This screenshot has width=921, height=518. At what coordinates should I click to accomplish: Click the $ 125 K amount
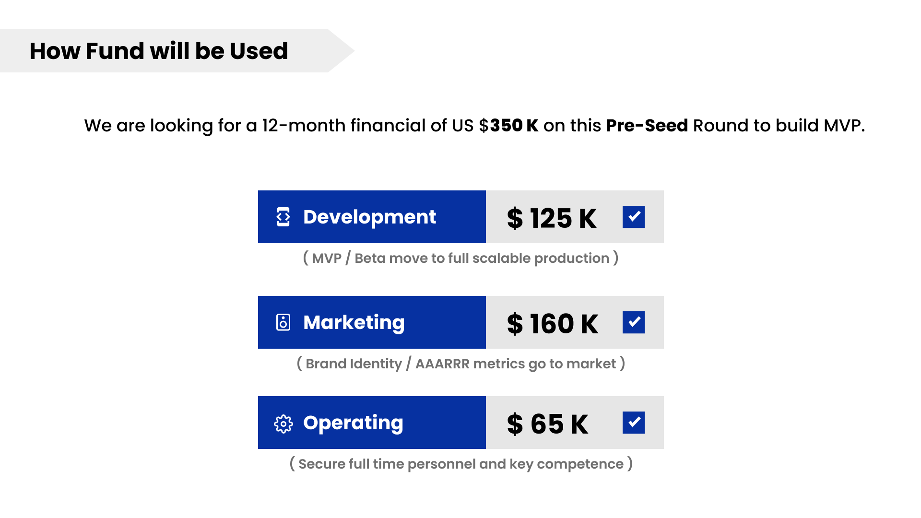point(552,218)
